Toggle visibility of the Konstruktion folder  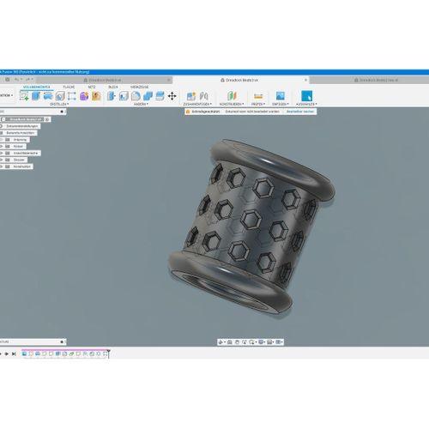[x=2, y=166]
